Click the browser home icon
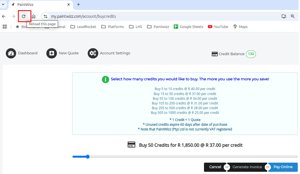This screenshot has width=300, height=174. tap(34, 16)
